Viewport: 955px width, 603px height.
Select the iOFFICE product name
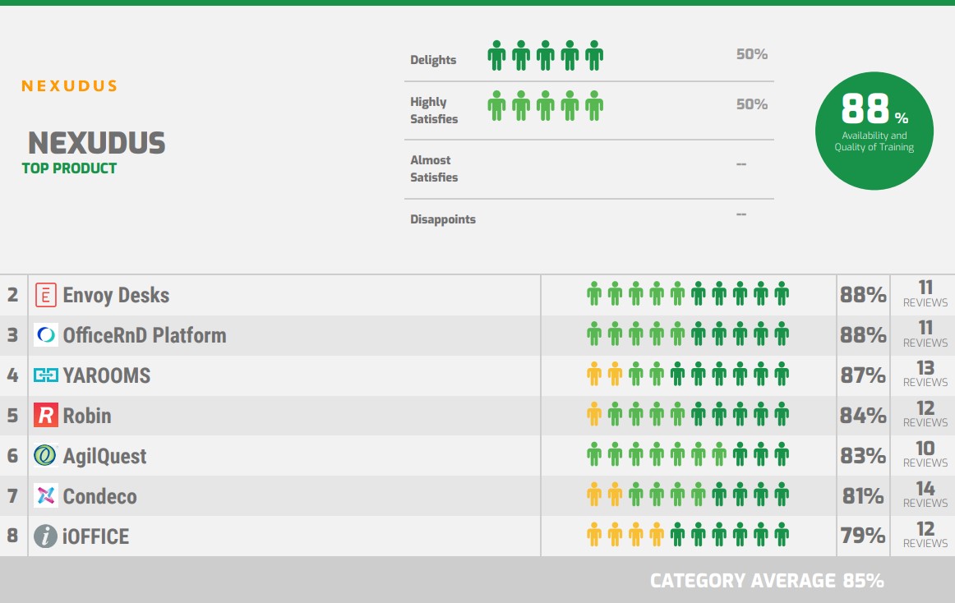(95, 536)
